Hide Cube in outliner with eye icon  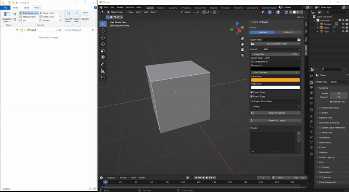(343, 28)
